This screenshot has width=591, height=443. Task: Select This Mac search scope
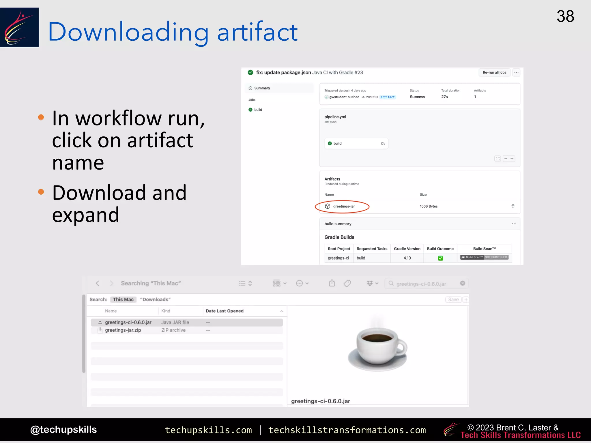[123, 299]
